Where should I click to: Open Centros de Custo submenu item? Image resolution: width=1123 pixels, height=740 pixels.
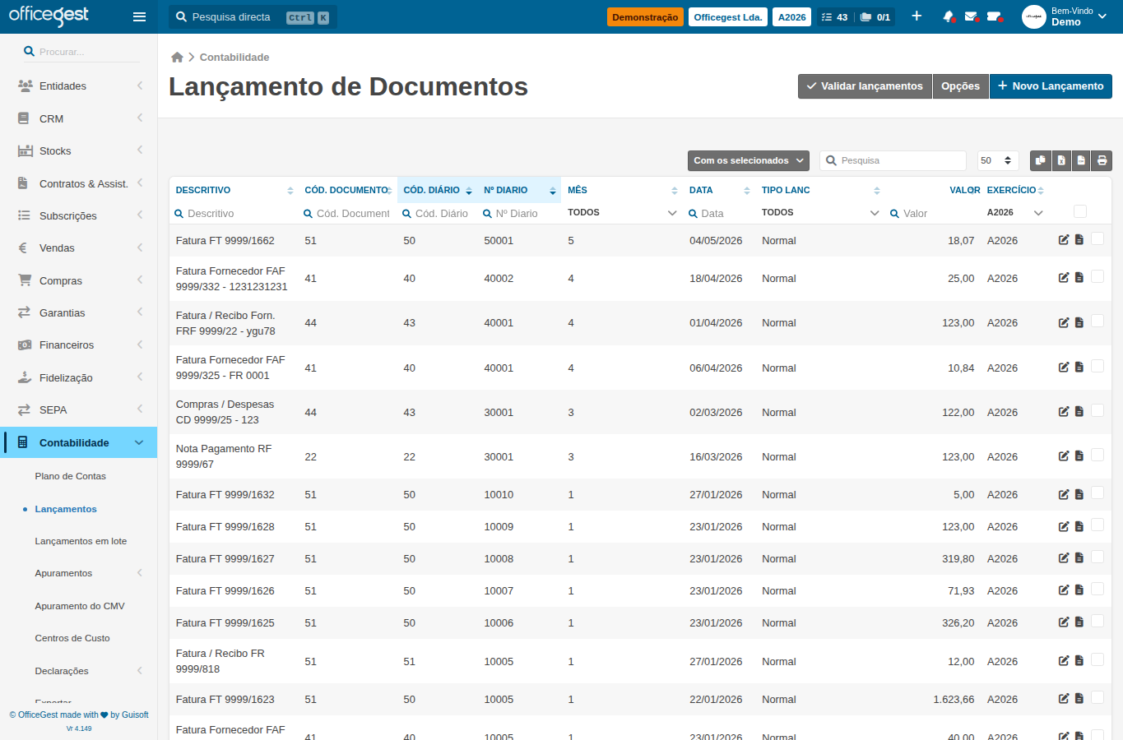coord(72,638)
